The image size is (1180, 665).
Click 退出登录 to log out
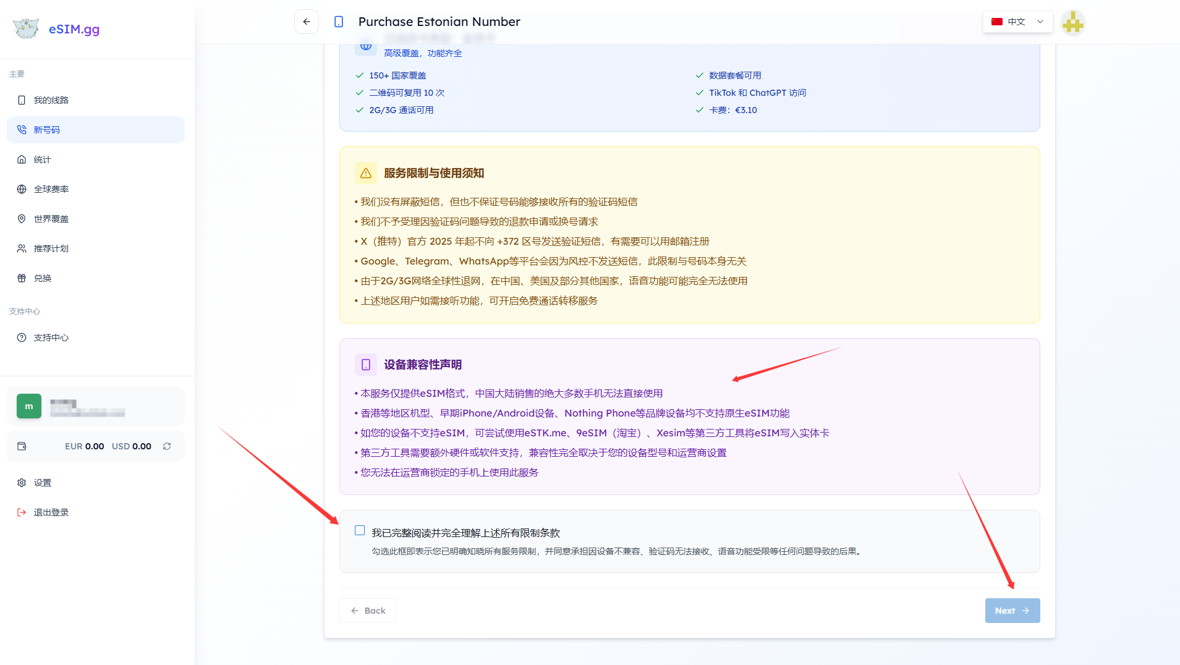(51, 512)
